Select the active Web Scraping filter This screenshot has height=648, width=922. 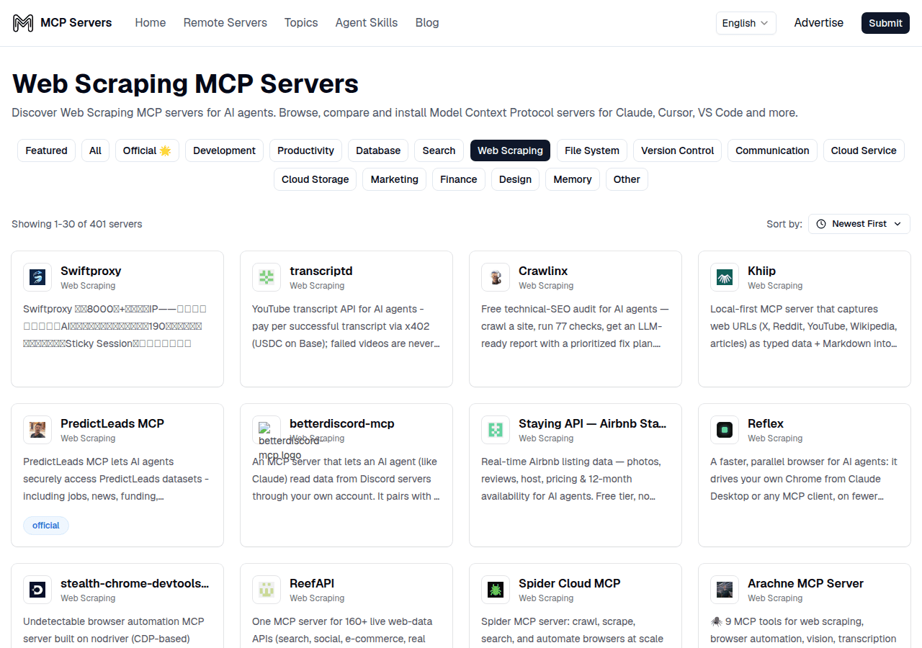[x=510, y=150]
